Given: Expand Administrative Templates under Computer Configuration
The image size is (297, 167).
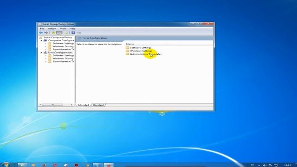Looking at the screenshot, I should pyautogui.click(x=45, y=50).
